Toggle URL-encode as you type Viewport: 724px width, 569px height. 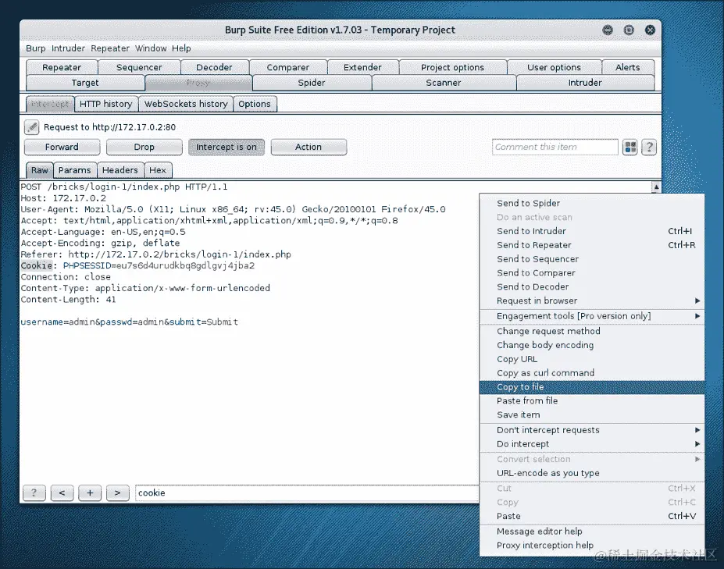click(x=592, y=473)
